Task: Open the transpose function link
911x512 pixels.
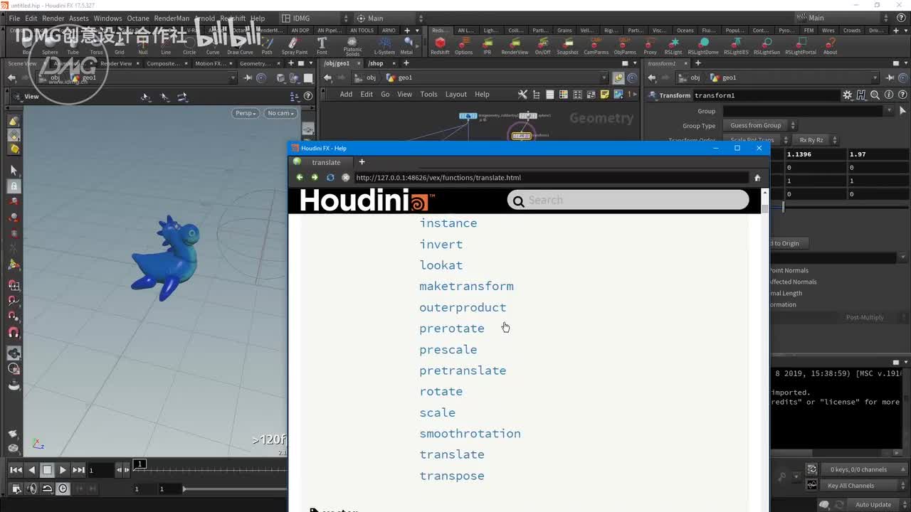Action: (452, 476)
